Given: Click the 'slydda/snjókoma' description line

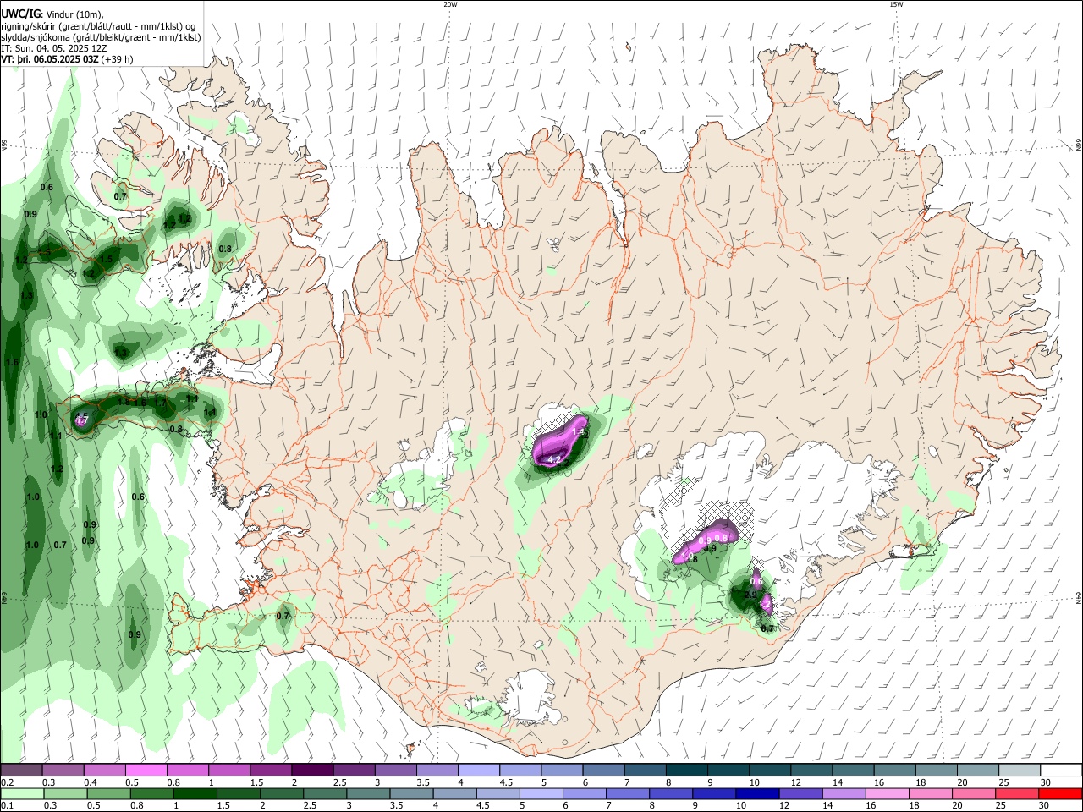Looking at the screenshot, I should pos(101,36).
